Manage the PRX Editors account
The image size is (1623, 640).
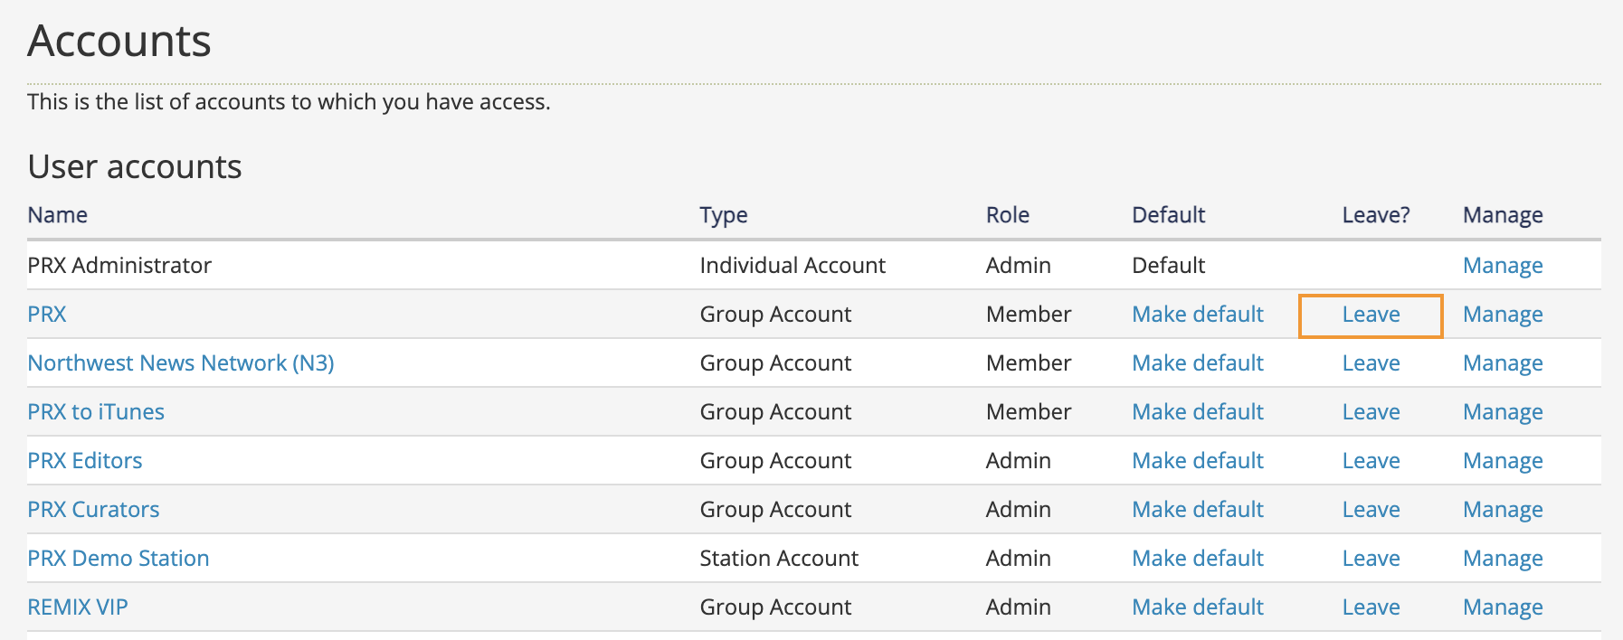point(1503,461)
